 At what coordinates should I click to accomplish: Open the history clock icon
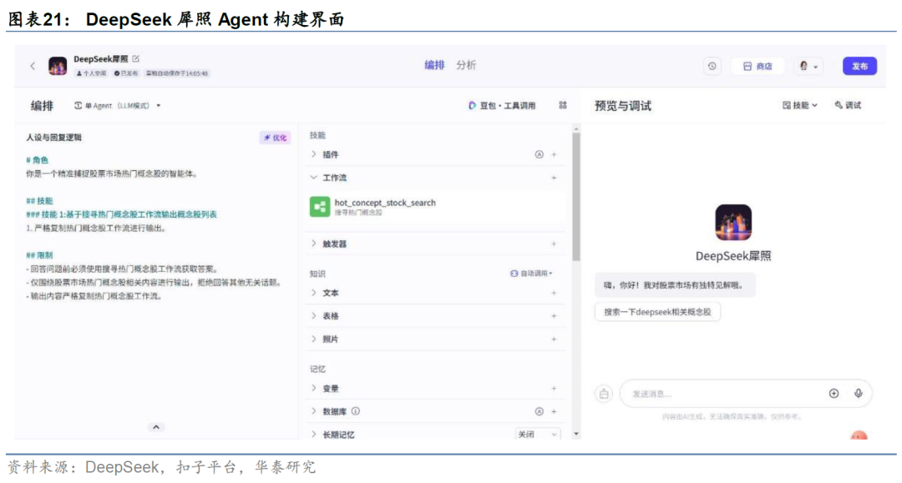pos(712,66)
